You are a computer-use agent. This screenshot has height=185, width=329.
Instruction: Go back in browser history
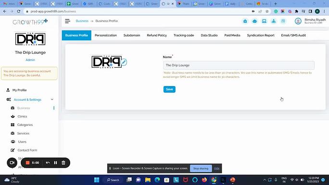tap(5, 12)
